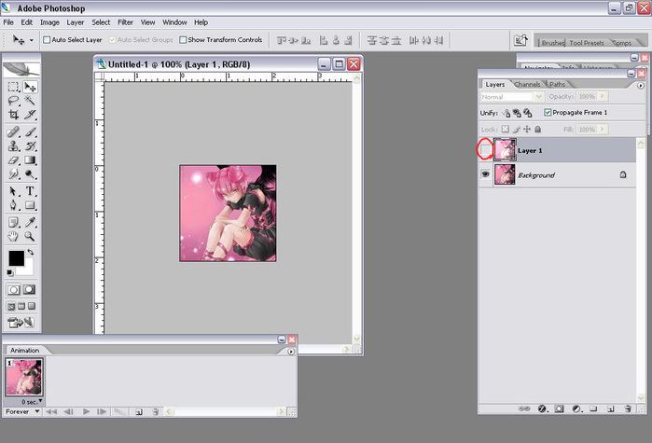
Task: Open adjustment layer menu in Layers panel
Action: [576, 408]
